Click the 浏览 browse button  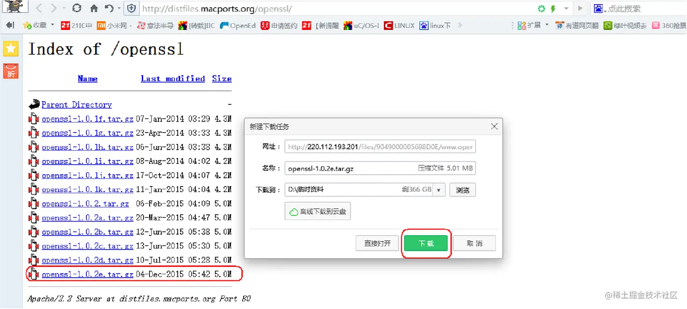(463, 190)
